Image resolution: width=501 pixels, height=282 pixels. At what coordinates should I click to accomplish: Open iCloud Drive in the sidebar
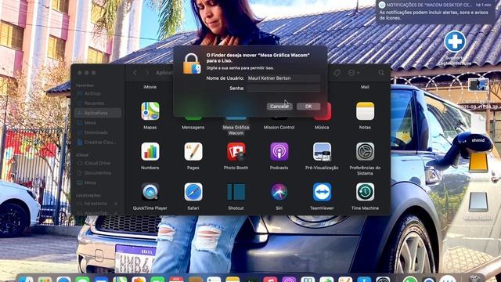tap(98, 163)
